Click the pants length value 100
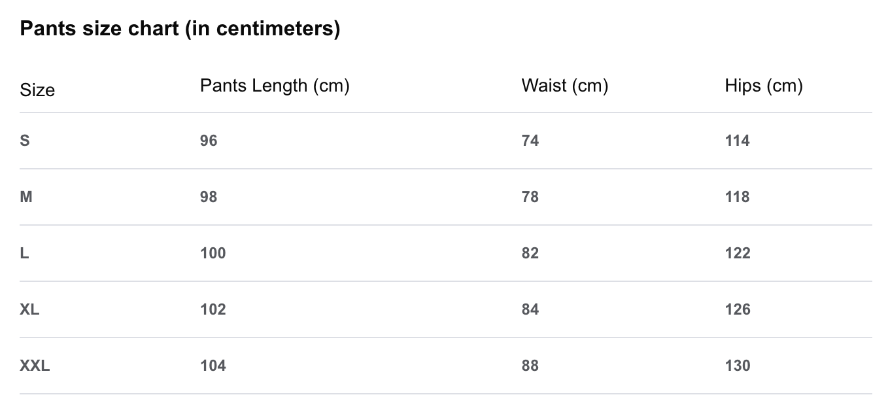This screenshot has width=888, height=416. tap(213, 253)
